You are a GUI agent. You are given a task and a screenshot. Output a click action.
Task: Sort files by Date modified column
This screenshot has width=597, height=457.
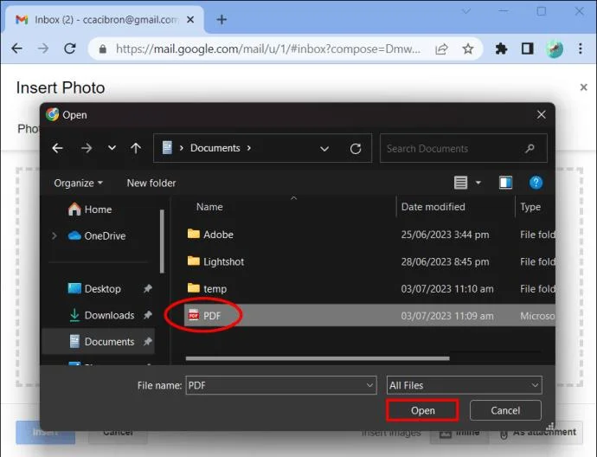pos(433,207)
